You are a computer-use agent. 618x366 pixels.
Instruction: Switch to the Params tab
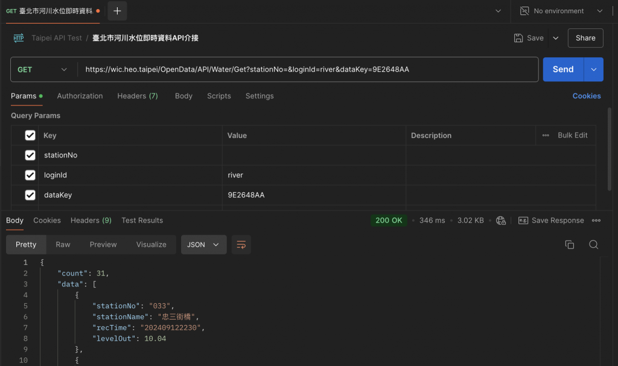click(x=27, y=96)
